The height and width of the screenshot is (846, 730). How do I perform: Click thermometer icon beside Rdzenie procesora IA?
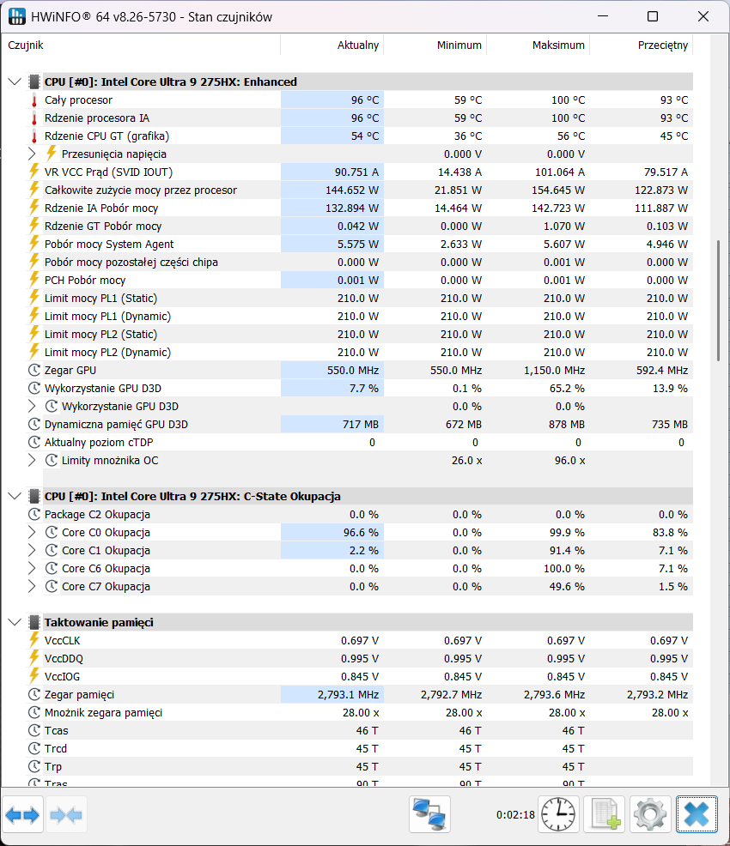point(34,118)
